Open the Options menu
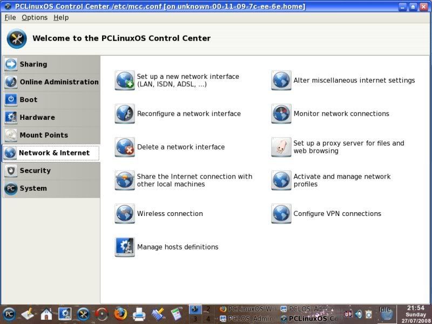The image size is (432, 324). pos(35,18)
